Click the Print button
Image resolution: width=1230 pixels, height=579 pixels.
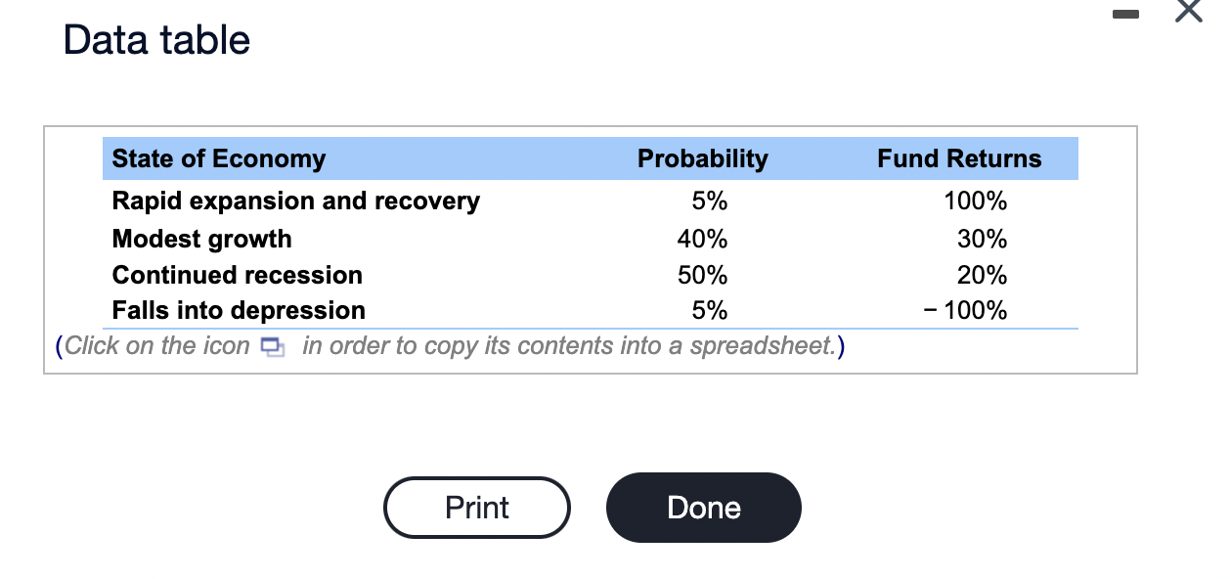476,507
